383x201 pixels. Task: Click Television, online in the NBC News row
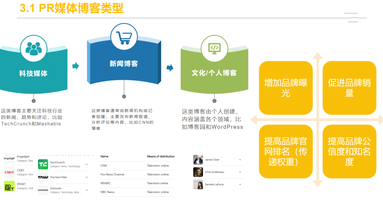(158, 192)
